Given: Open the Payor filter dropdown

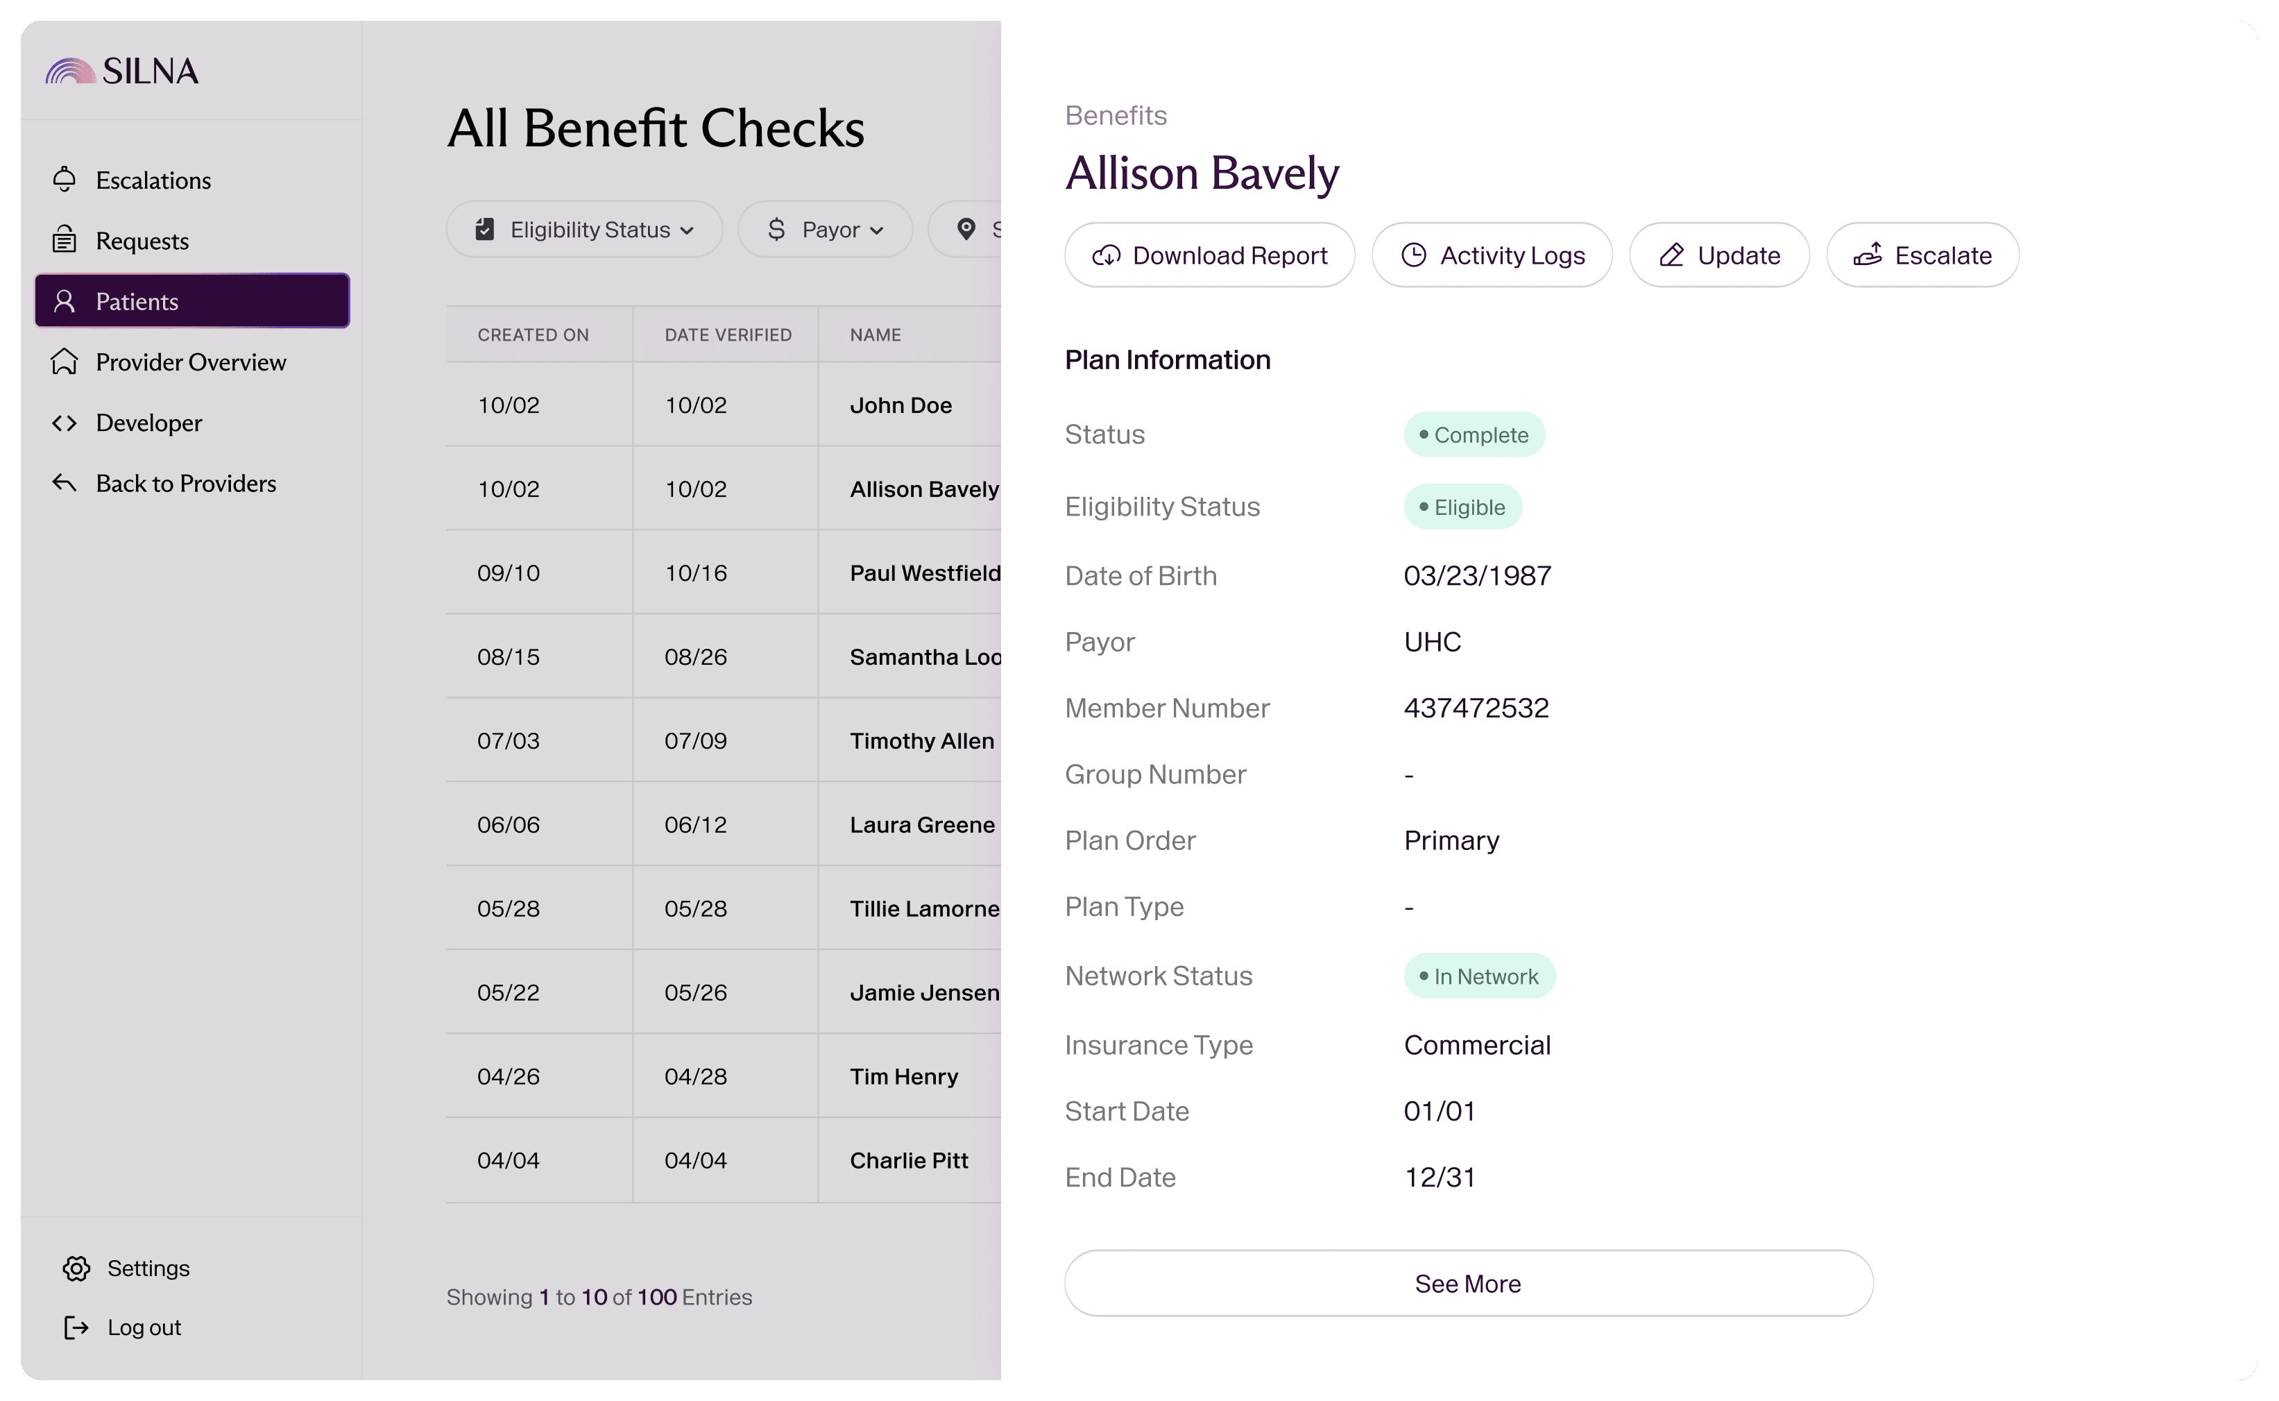Looking at the screenshot, I should tap(824, 229).
